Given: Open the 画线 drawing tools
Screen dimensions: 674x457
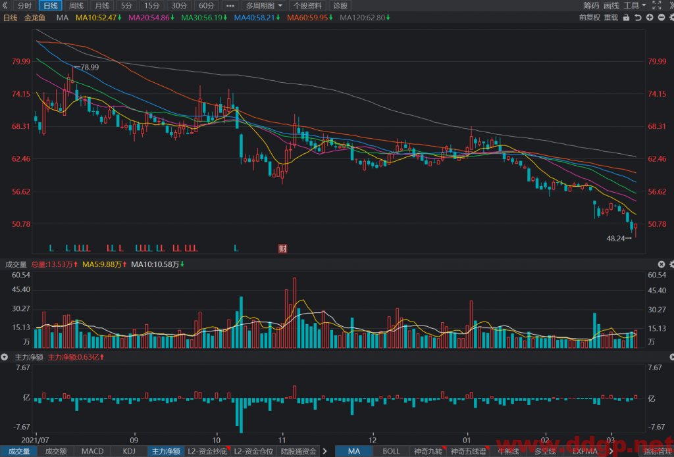Looking at the screenshot, I should tap(611, 5).
